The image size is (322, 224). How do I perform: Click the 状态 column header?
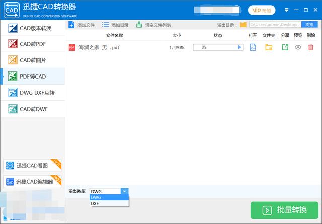point(218,35)
